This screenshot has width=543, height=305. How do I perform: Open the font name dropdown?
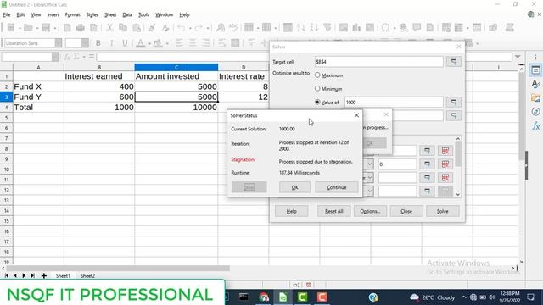pyautogui.click(x=59, y=43)
